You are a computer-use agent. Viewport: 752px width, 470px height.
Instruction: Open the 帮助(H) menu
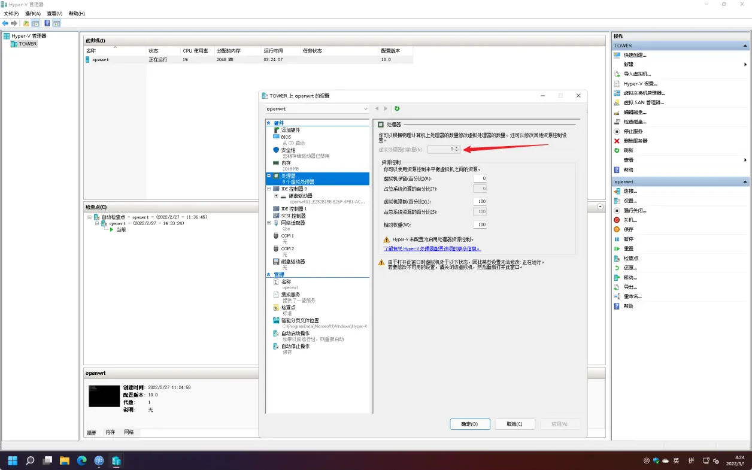(x=77, y=13)
